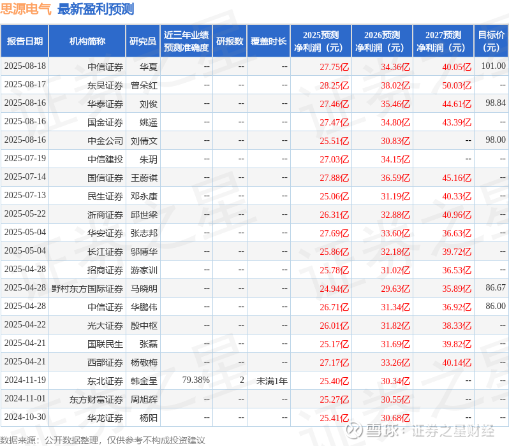Select target price 98.00
509x446 pixels.
point(496,140)
